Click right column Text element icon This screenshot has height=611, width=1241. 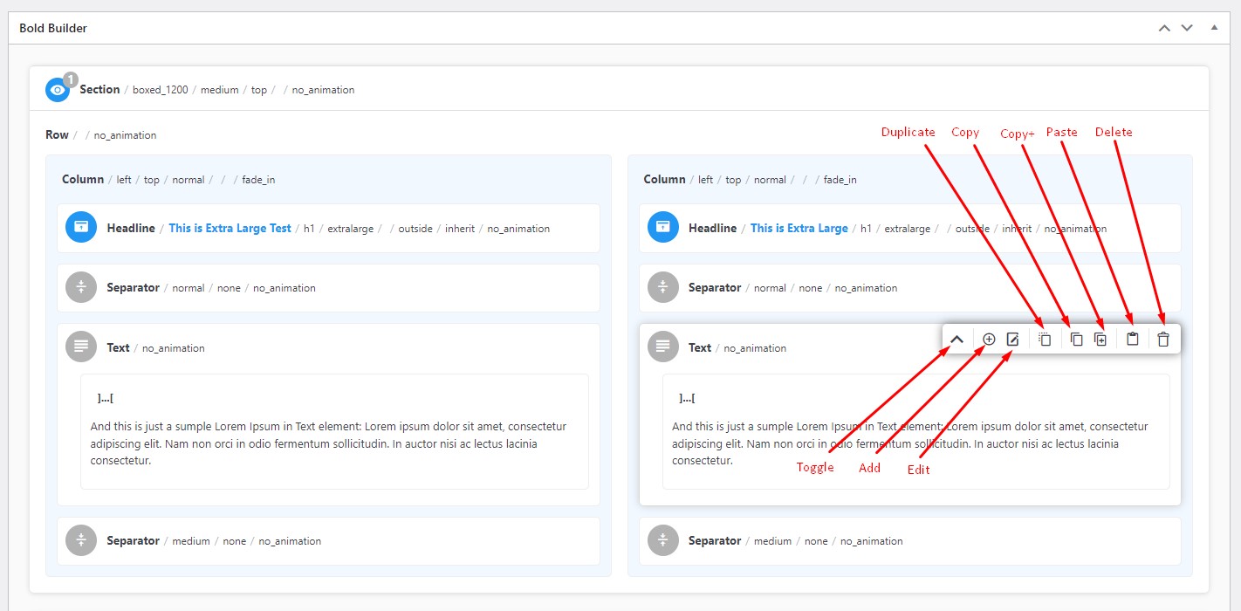click(663, 347)
